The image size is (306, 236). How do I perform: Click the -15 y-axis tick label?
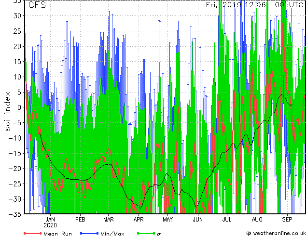[15, 153]
